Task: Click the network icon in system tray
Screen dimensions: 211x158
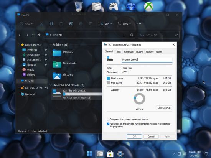Action: pos(180,154)
